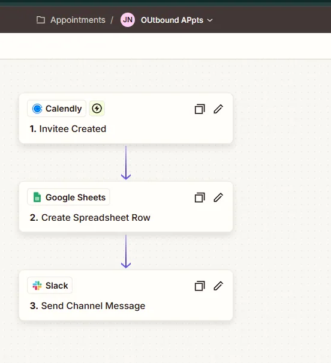Viewport: 331px width, 363px height.
Task: Duplicate the Calendly Invitee Created step
Action: [x=200, y=109]
